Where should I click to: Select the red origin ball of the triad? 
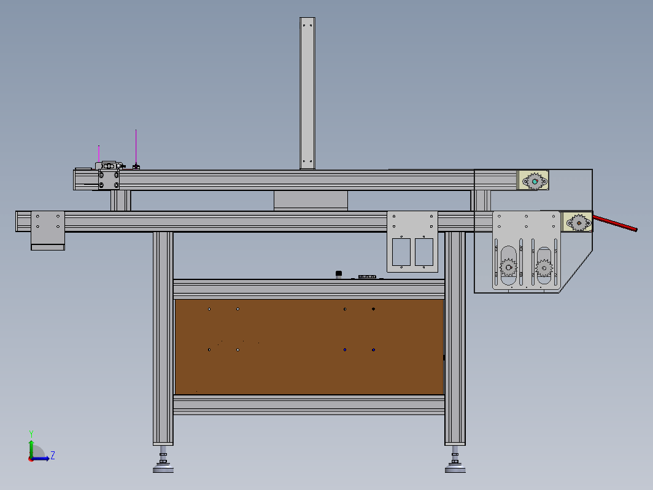click(31, 459)
